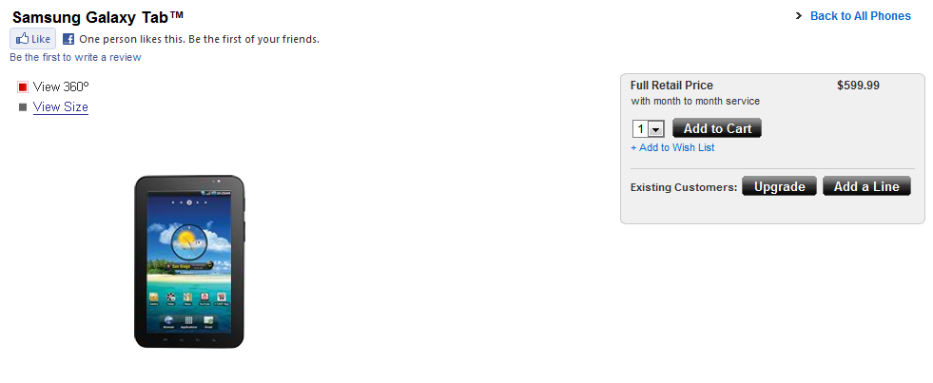This screenshot has height=383, width=933.
Task: Click the Upgrade button for existing customers
Action: coord(779,186)
